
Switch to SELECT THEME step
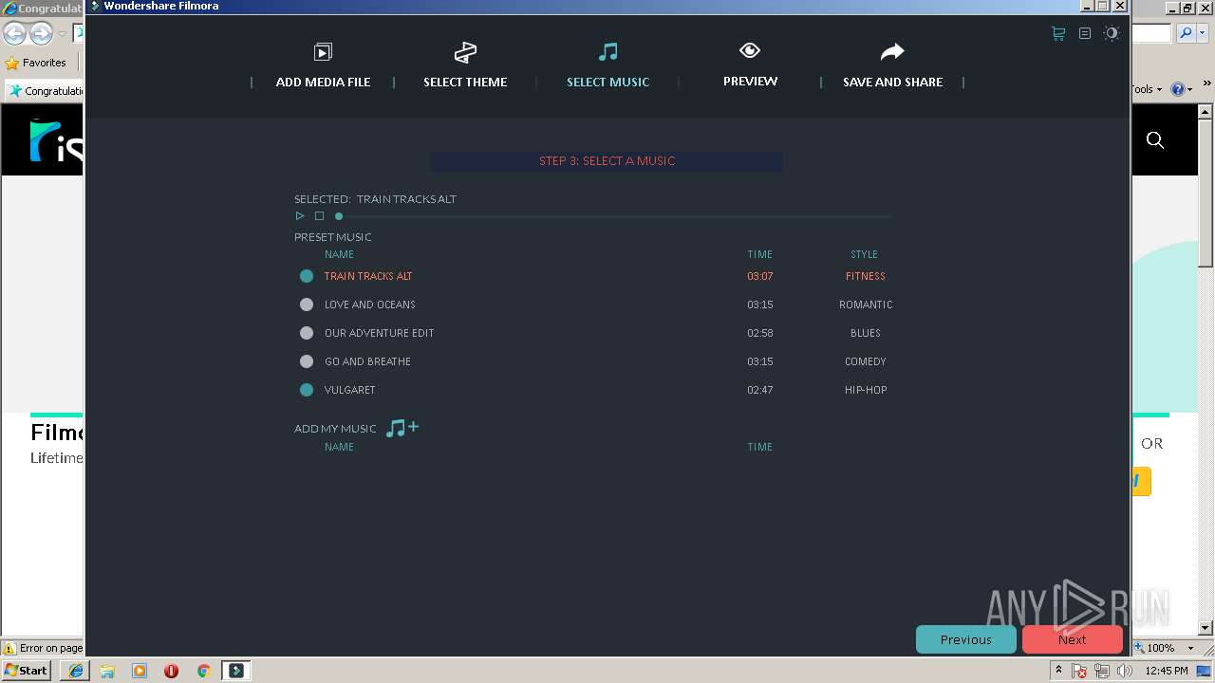pyautogui.click(x=465, y=82)
